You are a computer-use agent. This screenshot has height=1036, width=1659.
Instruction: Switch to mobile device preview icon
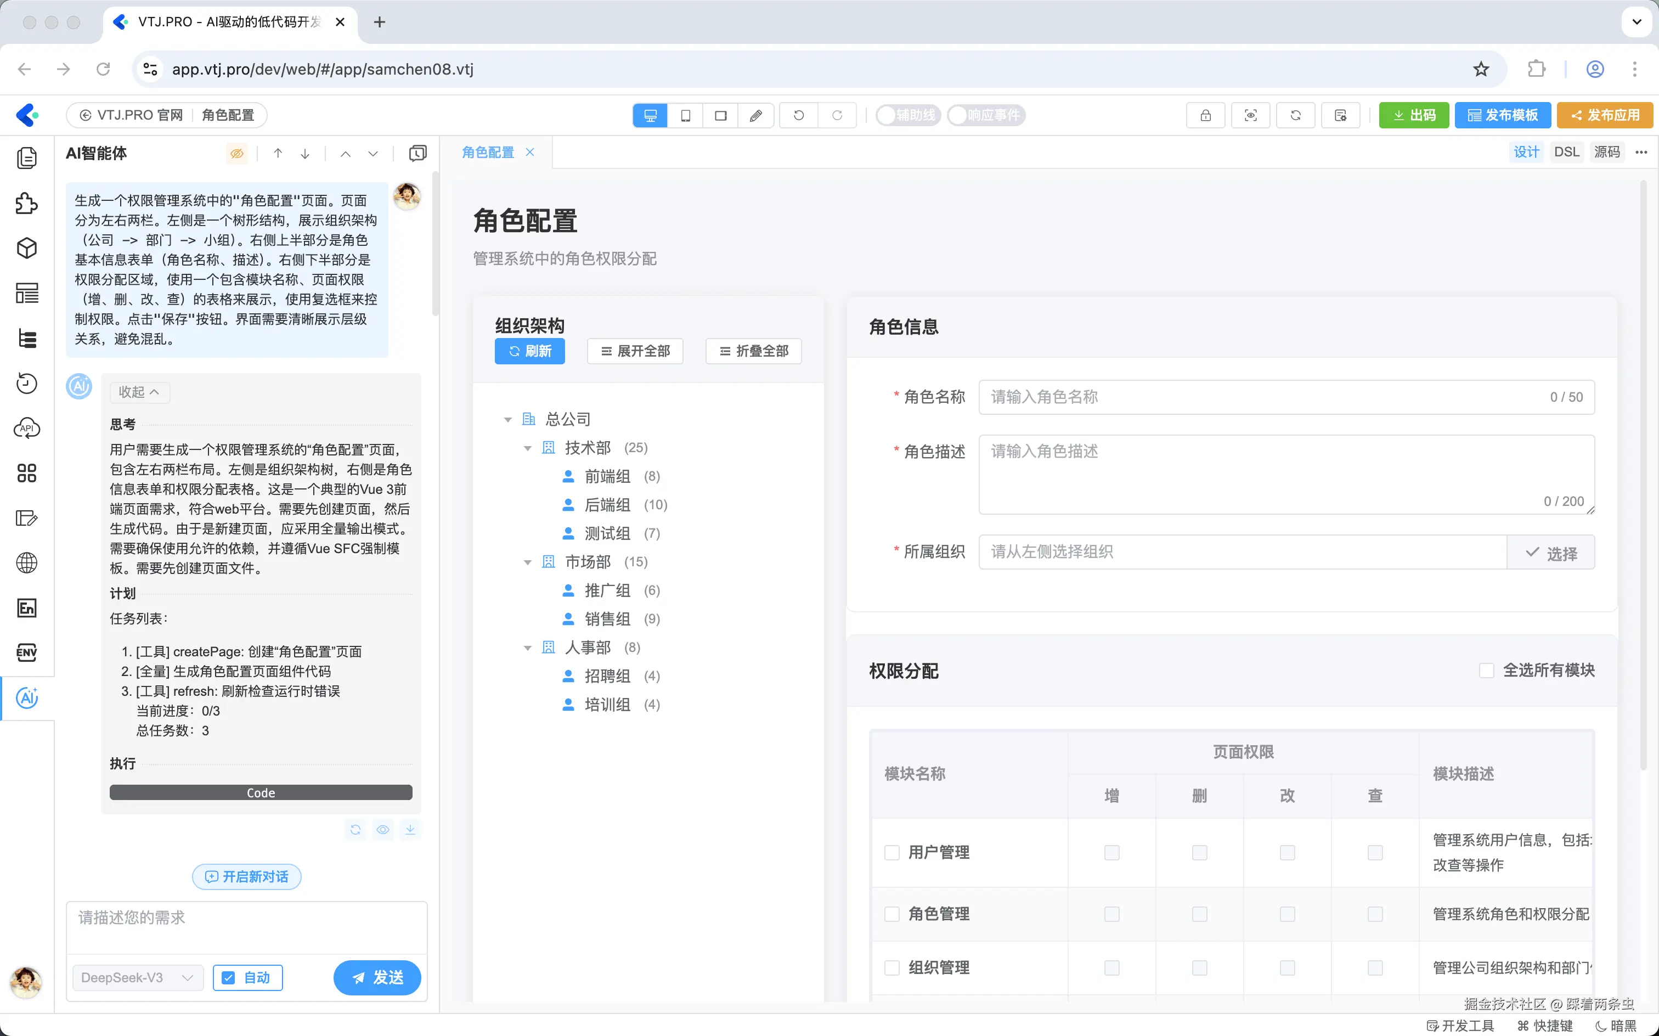(x=686, y=115)
